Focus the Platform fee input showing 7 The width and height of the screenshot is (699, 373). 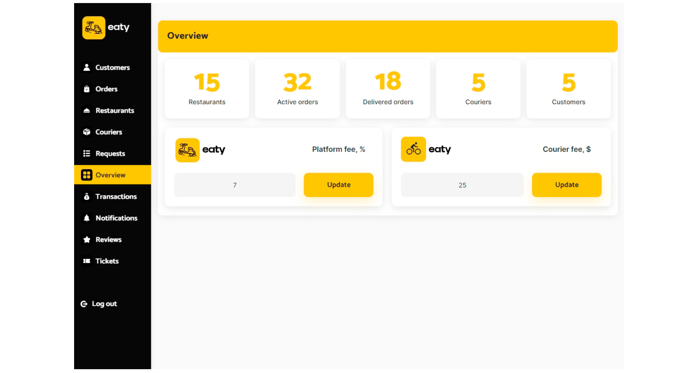pyautogui.click(x=235, y=185)
